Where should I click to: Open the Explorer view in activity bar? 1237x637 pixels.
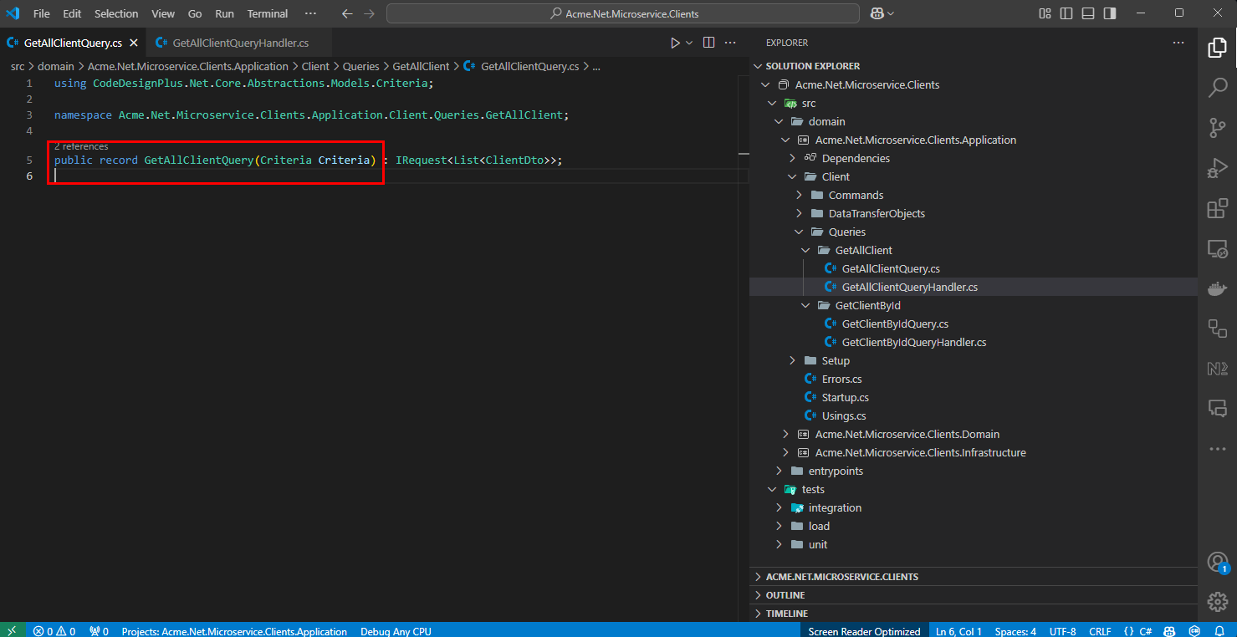pyautogui.click(x=1217, y=48)
